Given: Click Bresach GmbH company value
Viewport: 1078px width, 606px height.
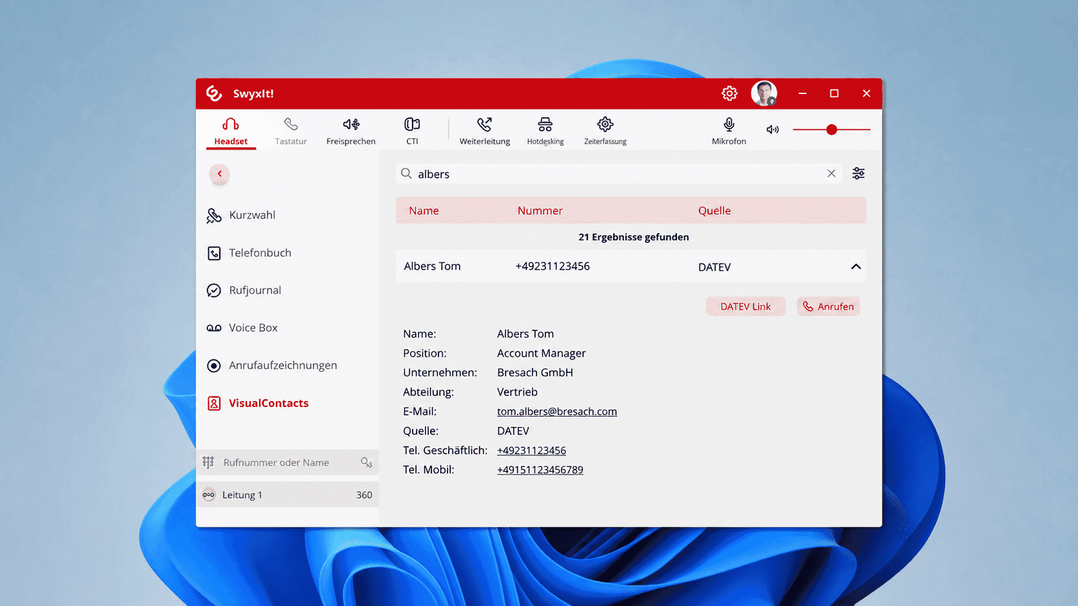Looking at the screenshot, I should (x=534, y=372).
